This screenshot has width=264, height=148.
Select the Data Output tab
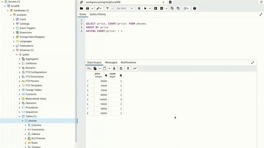94,62
